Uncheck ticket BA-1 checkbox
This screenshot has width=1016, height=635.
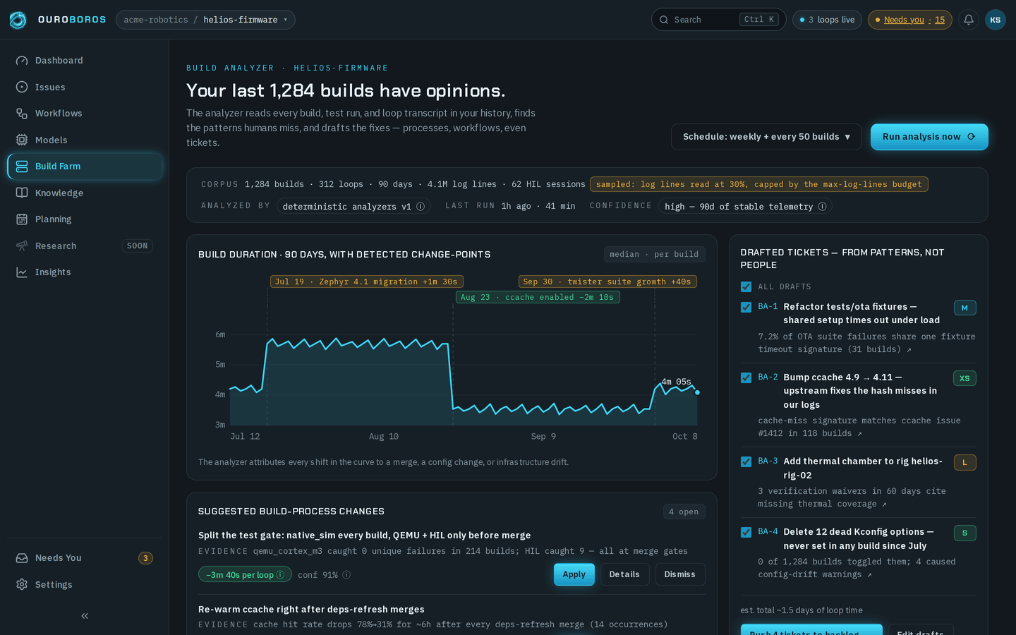pos(746,307)
